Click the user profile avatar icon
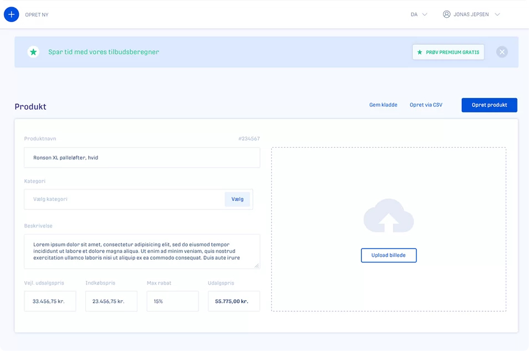The image size is (529, 351). point(446,14)
